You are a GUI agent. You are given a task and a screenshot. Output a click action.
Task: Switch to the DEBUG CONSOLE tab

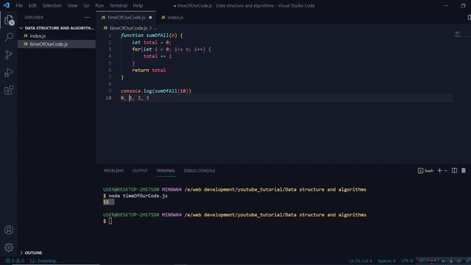click(x=199, y=171)
